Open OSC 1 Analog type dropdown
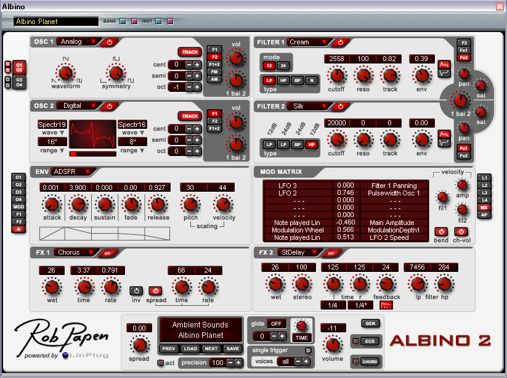This screenshot has width=507, height=378. 78,41
